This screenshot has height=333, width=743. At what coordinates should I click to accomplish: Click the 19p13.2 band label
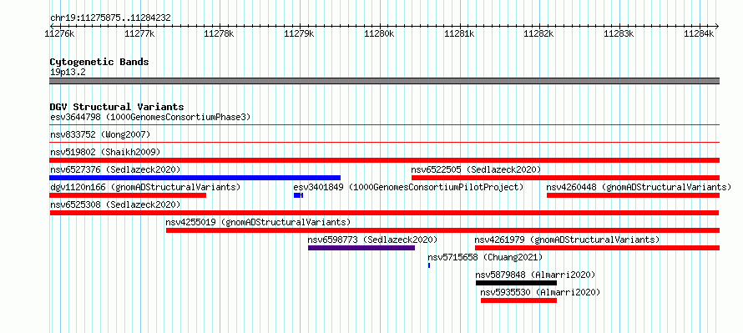(x=68, y=73)
